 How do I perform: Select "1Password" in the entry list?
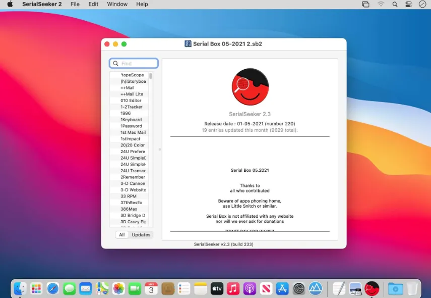(129, 126)
